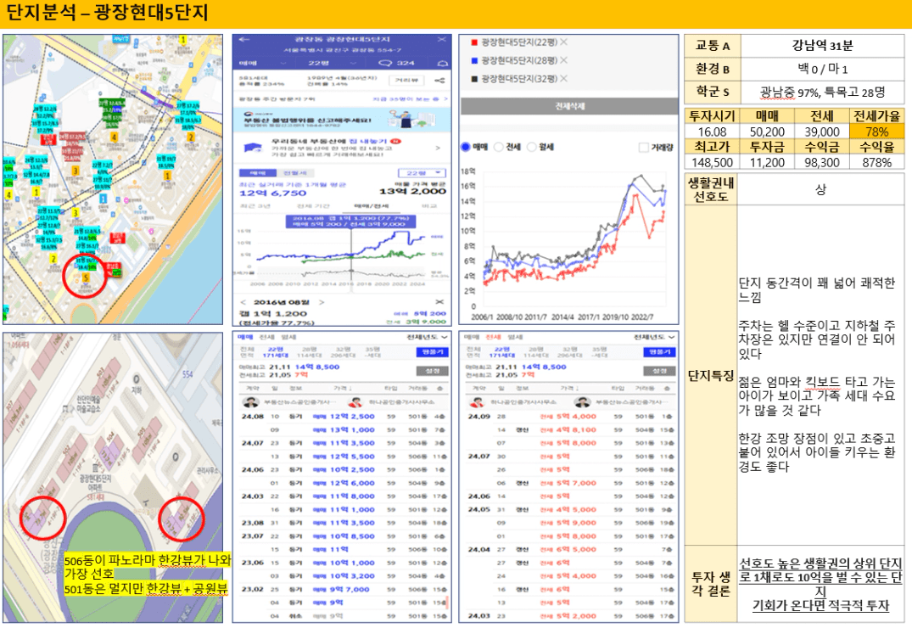Expand 전체년도 dropdown in the jeonse list

point(654,337)
